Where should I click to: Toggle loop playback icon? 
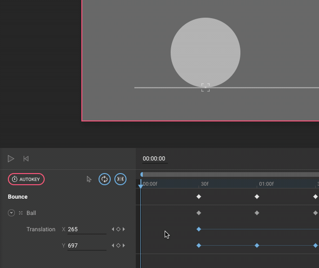click(x=105, y=179)
